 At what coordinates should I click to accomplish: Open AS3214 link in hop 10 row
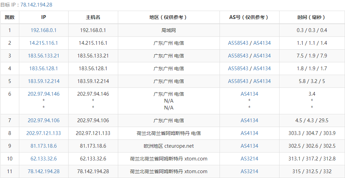click(x=249, y=159)
